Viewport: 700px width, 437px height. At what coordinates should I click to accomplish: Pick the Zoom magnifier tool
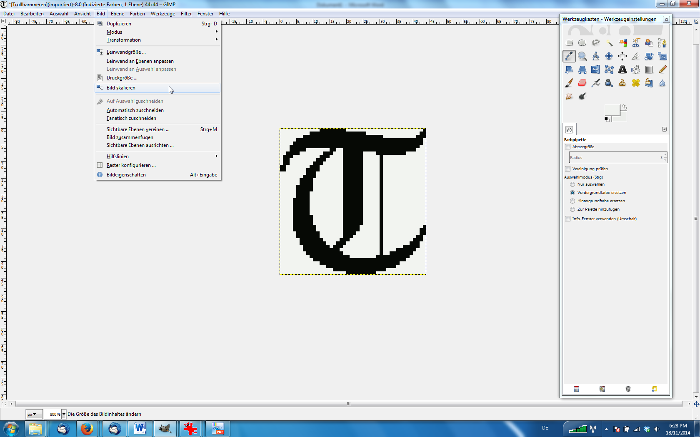coord(582,56)
